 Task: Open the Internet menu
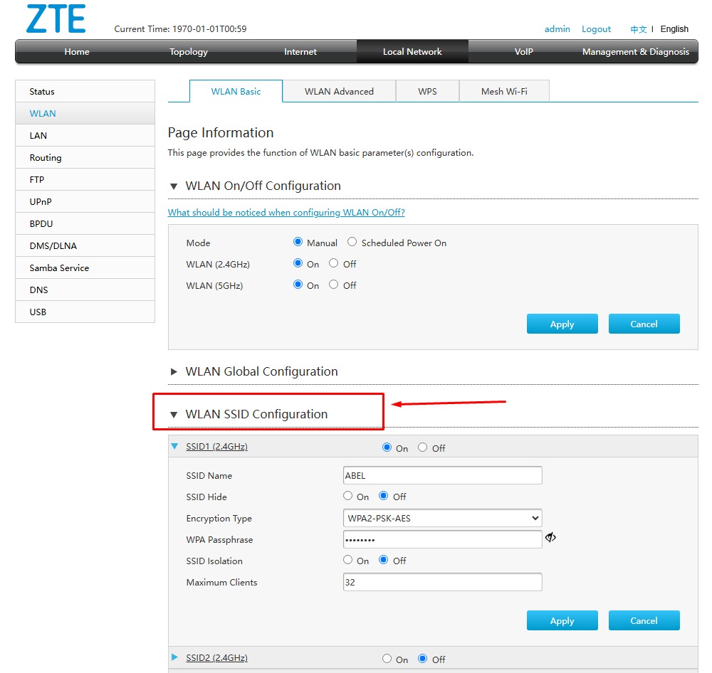[300, 52]
